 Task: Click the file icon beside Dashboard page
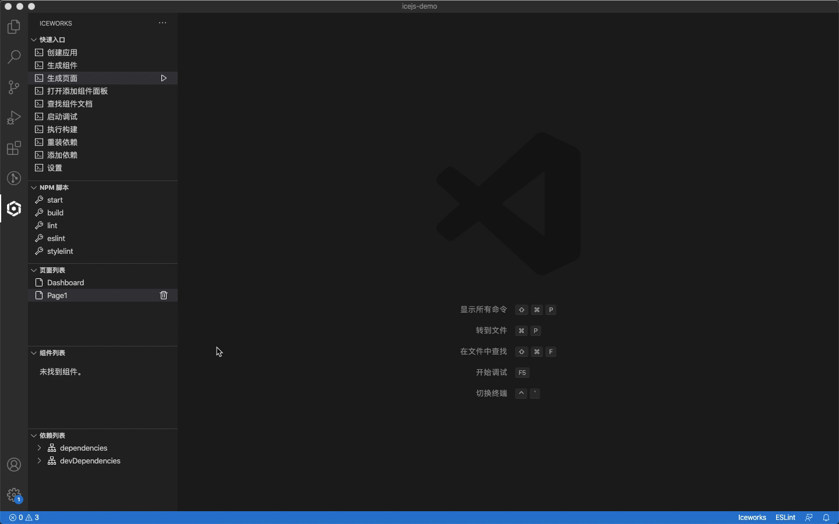(39, 282)
